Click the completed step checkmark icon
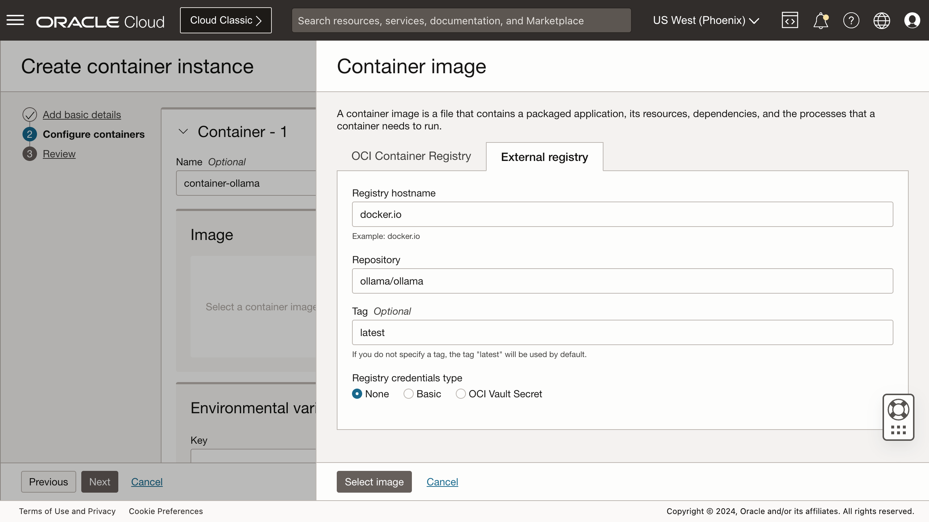The width and height of the screenshot is (929, 522). point(30,115)
